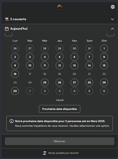Open the language globe icon
This screenshot has height=159, width=118.
coord(113,7)
